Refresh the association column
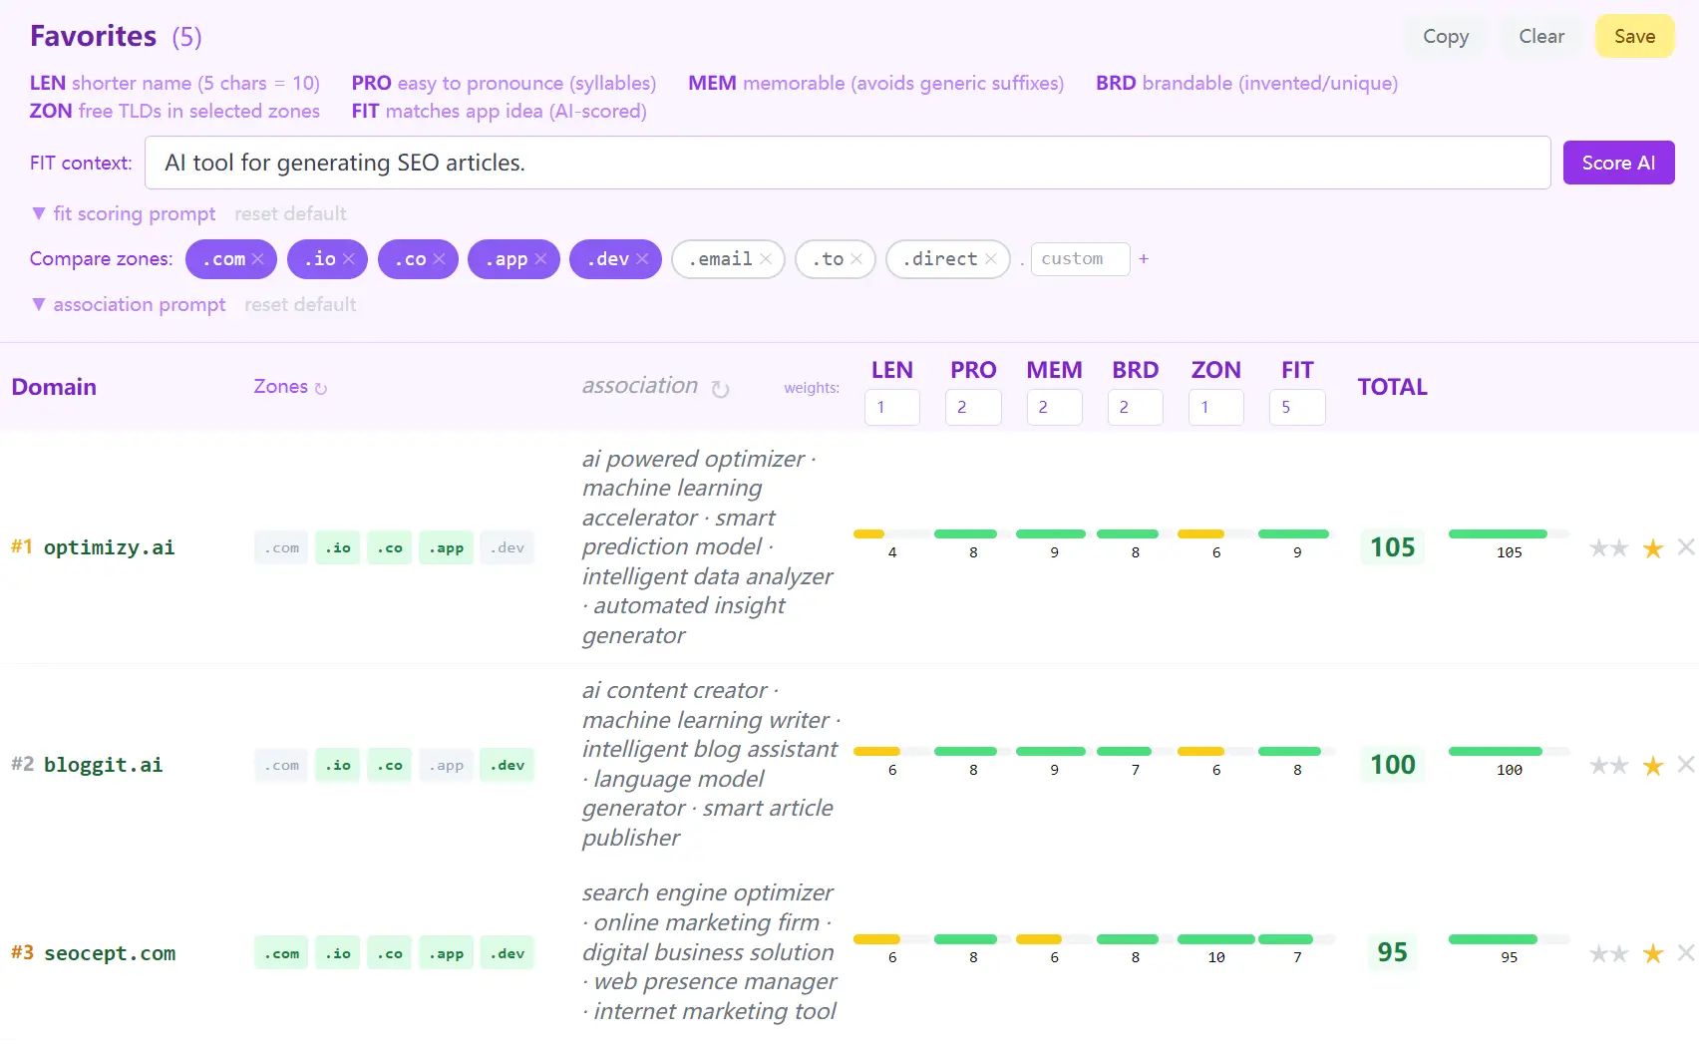The height and width of the screenshot is (1049, 1699). 721,390
